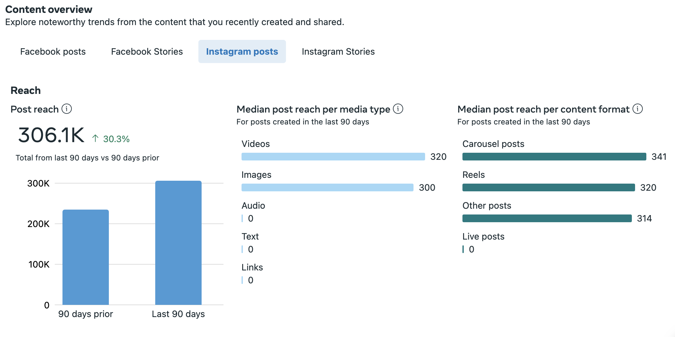Click the Links media type label
This screenshot has width=675, height=337.
[252, 267]
